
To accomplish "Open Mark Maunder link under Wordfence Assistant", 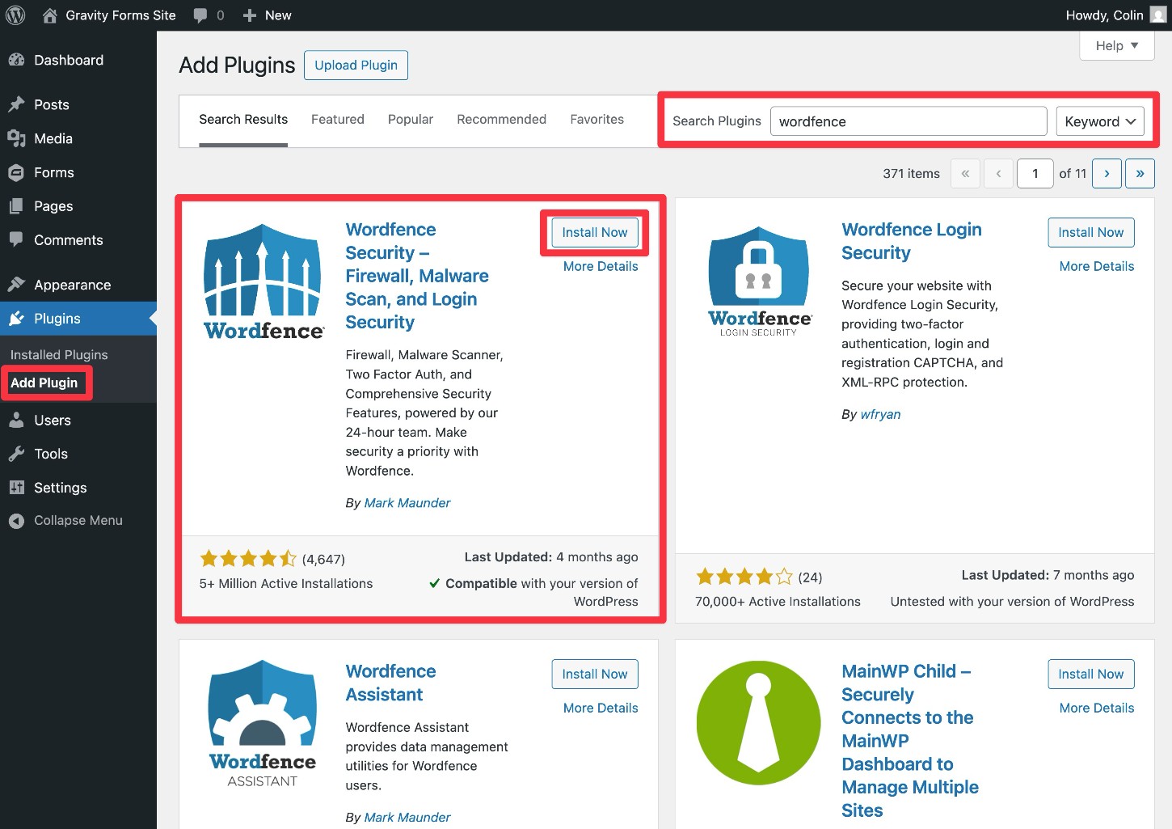I will (x=407, y=818).
